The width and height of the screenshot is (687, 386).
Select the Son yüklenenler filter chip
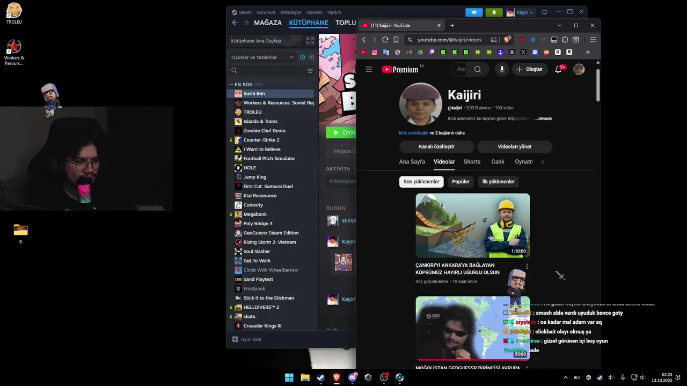(x=421, y=182)
